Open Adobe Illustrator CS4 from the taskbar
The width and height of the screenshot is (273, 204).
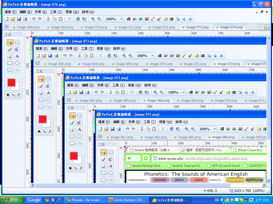coord(127,200)
